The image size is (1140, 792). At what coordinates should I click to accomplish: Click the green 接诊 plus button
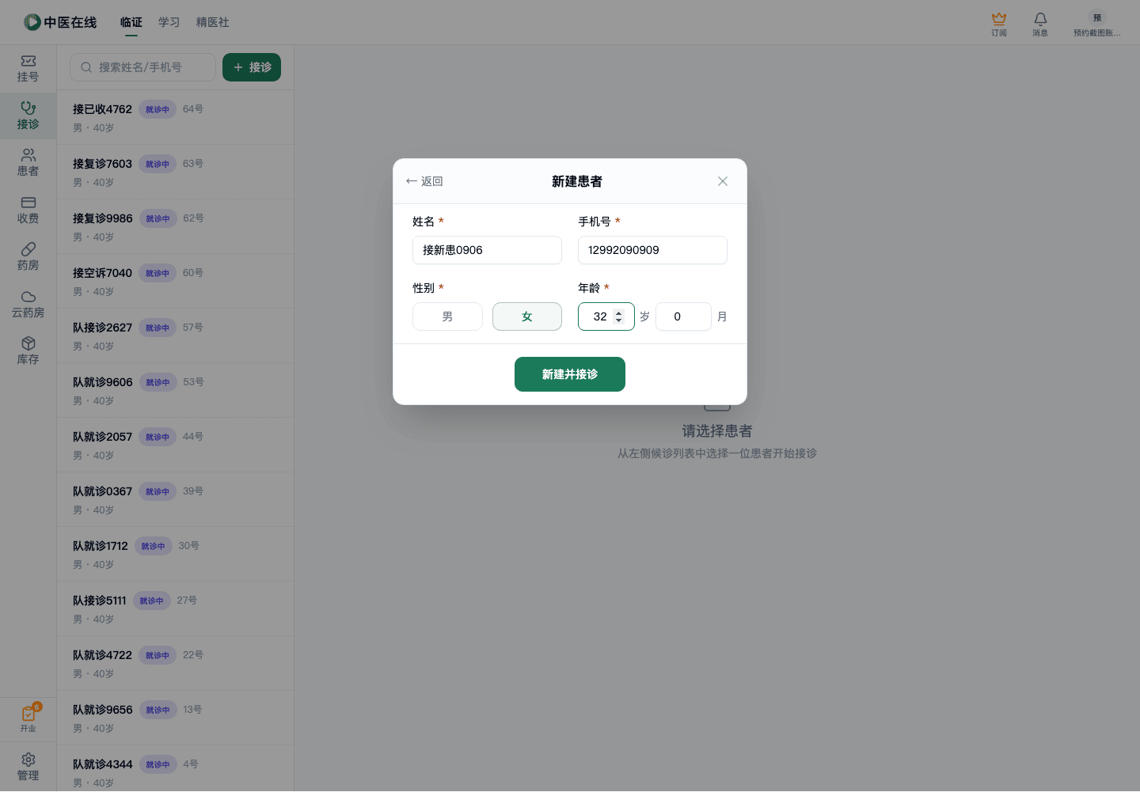(252, 67)
